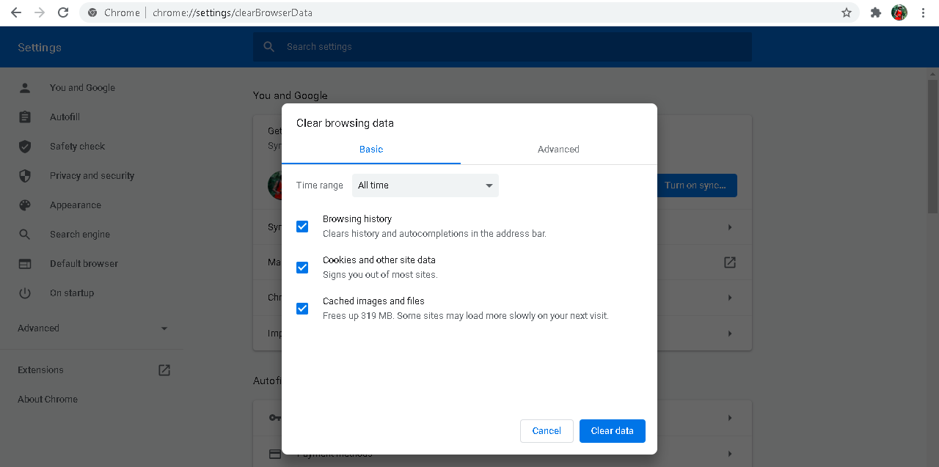Switch to the Basic tab
939x467 pixels.
[371, 149]
